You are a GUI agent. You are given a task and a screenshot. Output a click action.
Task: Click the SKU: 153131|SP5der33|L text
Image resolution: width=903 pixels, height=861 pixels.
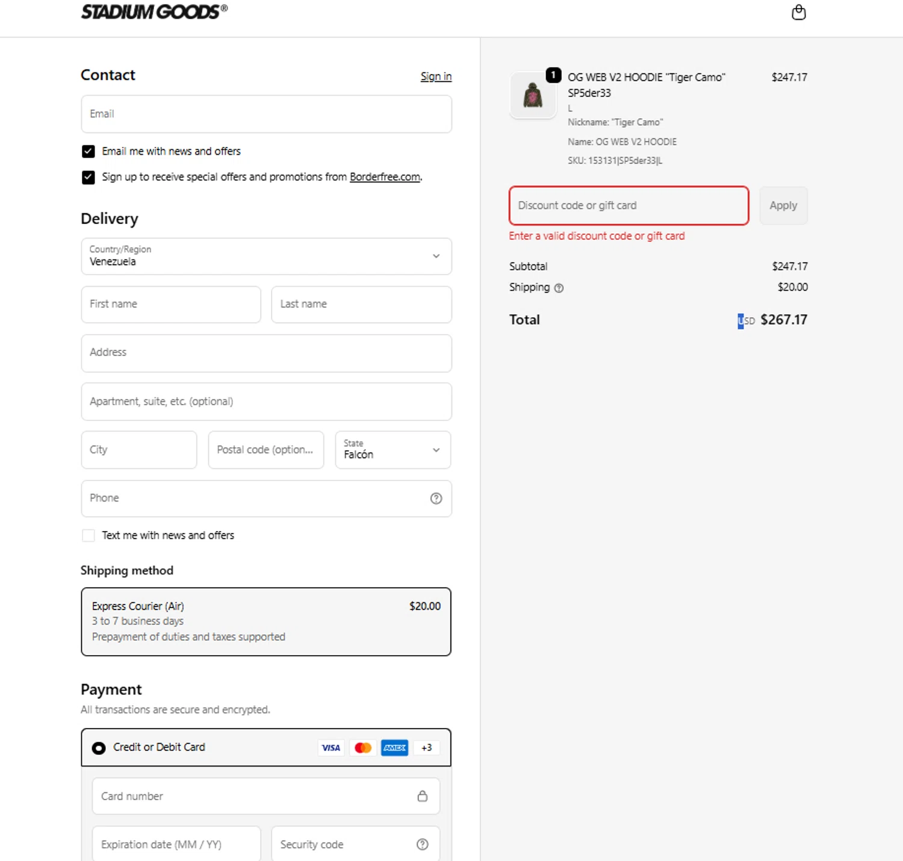tap(615, 161)
